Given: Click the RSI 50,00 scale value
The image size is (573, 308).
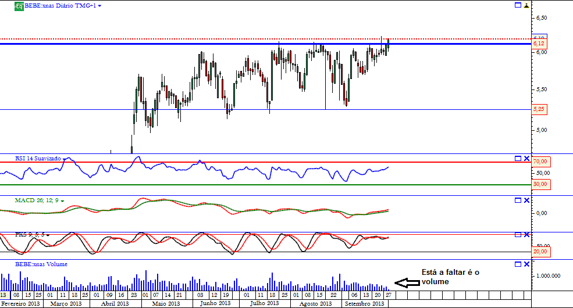Looking at the screenshot, I should pos(543,173).
